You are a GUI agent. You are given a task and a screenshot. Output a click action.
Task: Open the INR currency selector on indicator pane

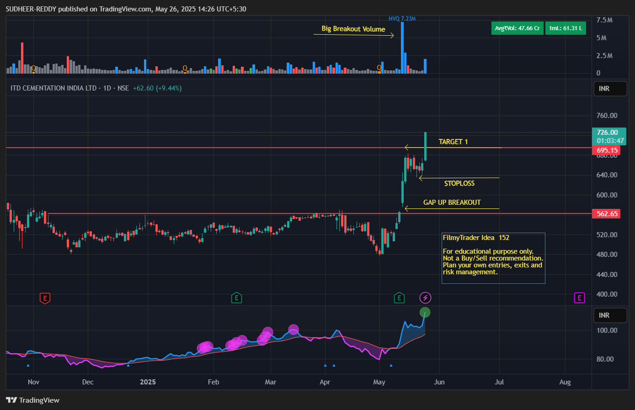tap(610, 315)
